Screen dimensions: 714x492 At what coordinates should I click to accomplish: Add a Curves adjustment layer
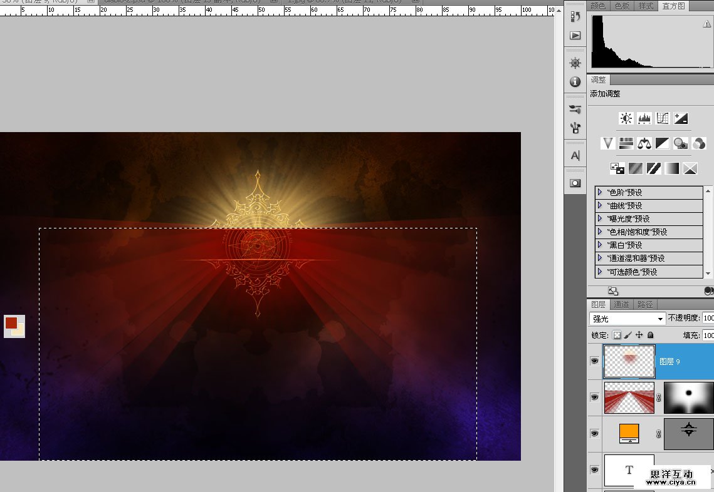tap(663, 118)
